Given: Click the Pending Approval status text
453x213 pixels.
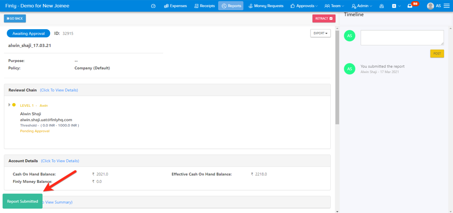Looking at the screenshot, I should point(35,131).
